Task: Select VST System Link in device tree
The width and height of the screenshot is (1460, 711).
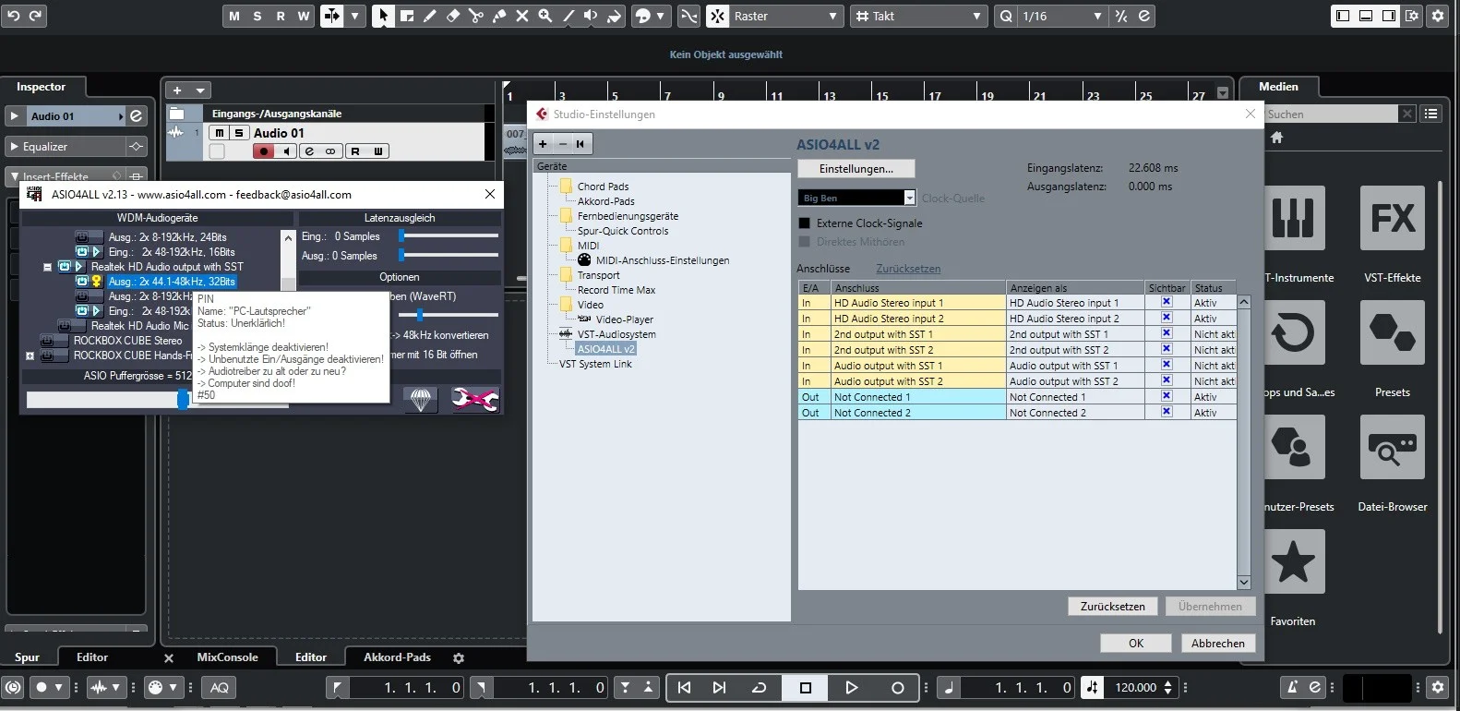Action: (x=595, y=364)
